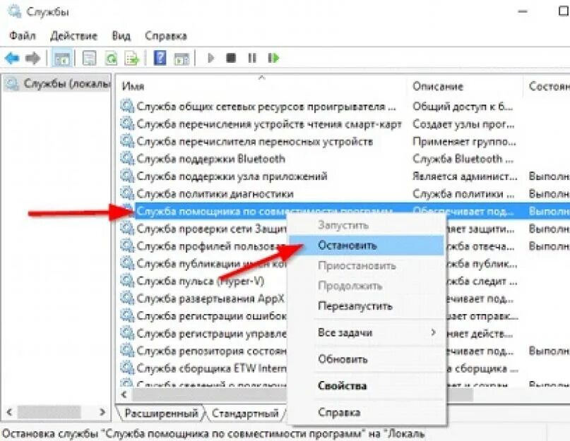Click the Forward arrow toolbar icon
This screenshot has height=441, width=570.
[x=33, y=58]
